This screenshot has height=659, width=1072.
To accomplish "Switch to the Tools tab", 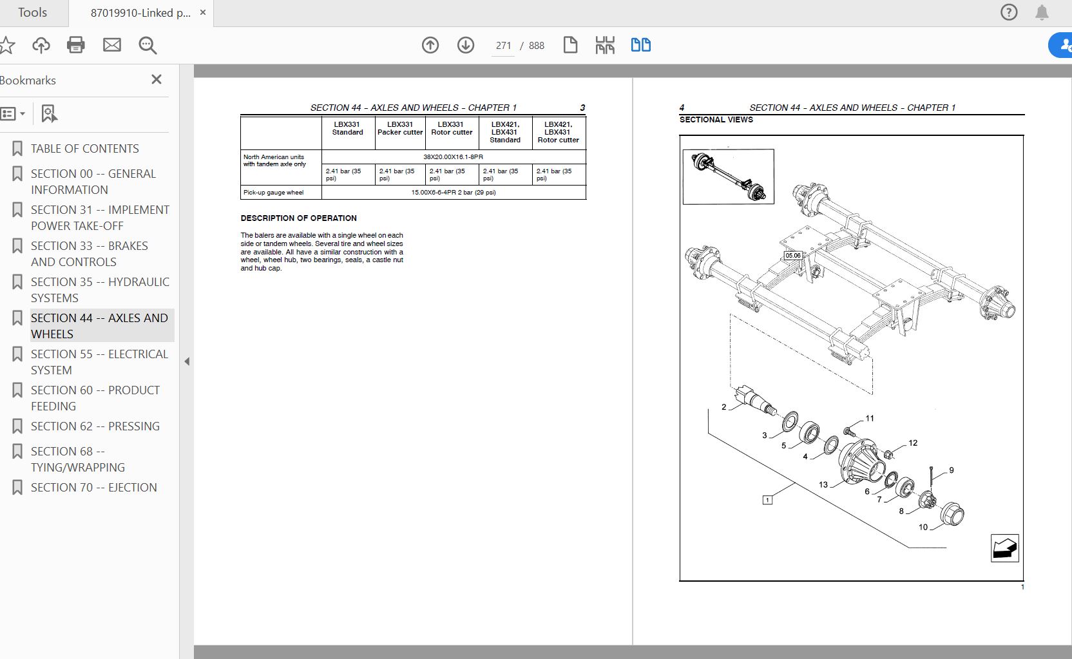I will pos(32,12).
